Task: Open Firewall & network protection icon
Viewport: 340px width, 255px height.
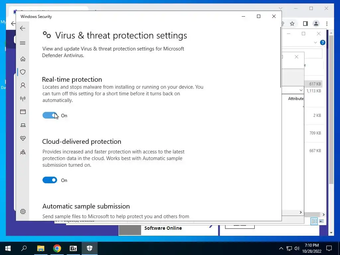Action: (23, 99)
